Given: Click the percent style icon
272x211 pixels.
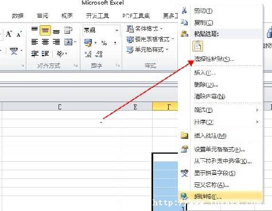Looking at the screenshot, I should click(x=104, y=43).
